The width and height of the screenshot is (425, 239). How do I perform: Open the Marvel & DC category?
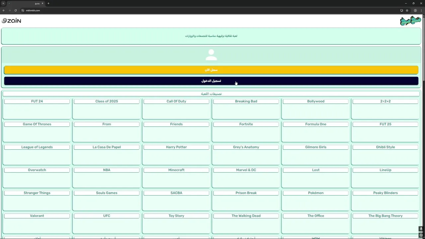coord(246,177)
